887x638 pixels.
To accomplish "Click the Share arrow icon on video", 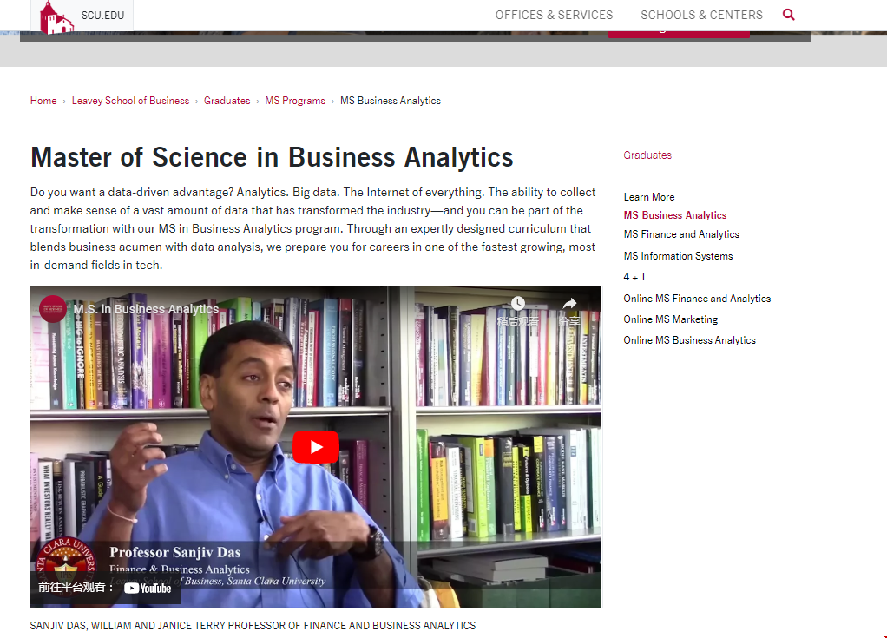I will pyautogui.click(x=569, y=304).
